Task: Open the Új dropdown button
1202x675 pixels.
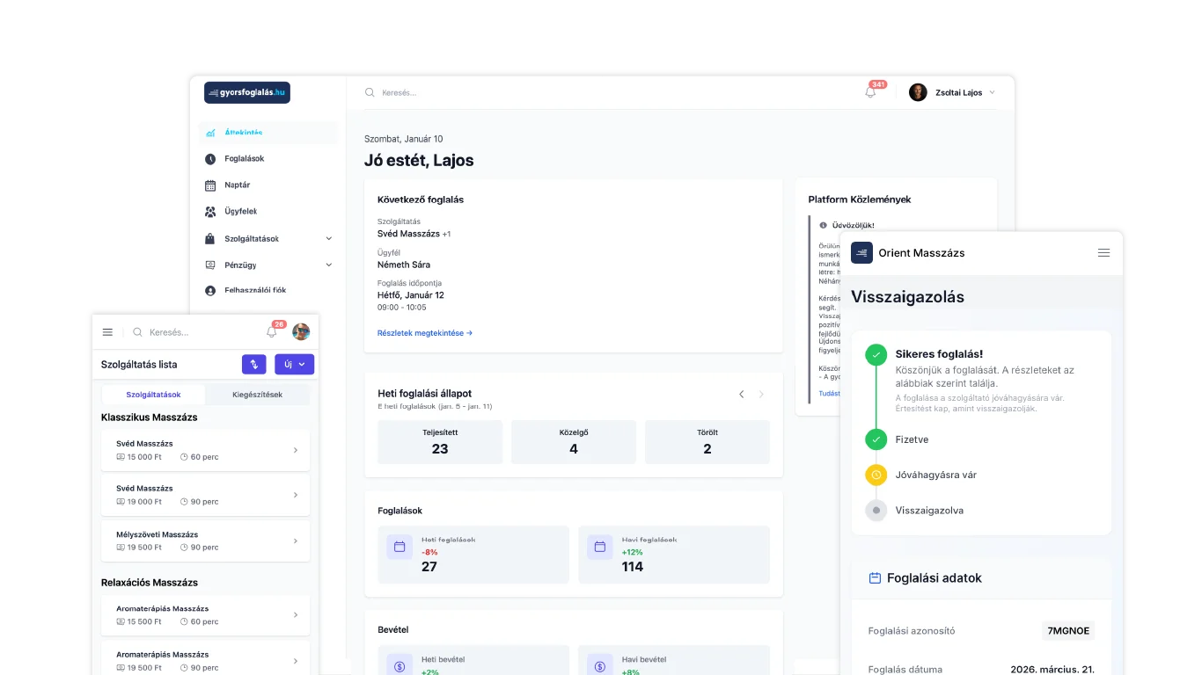Action: [294, 364]
